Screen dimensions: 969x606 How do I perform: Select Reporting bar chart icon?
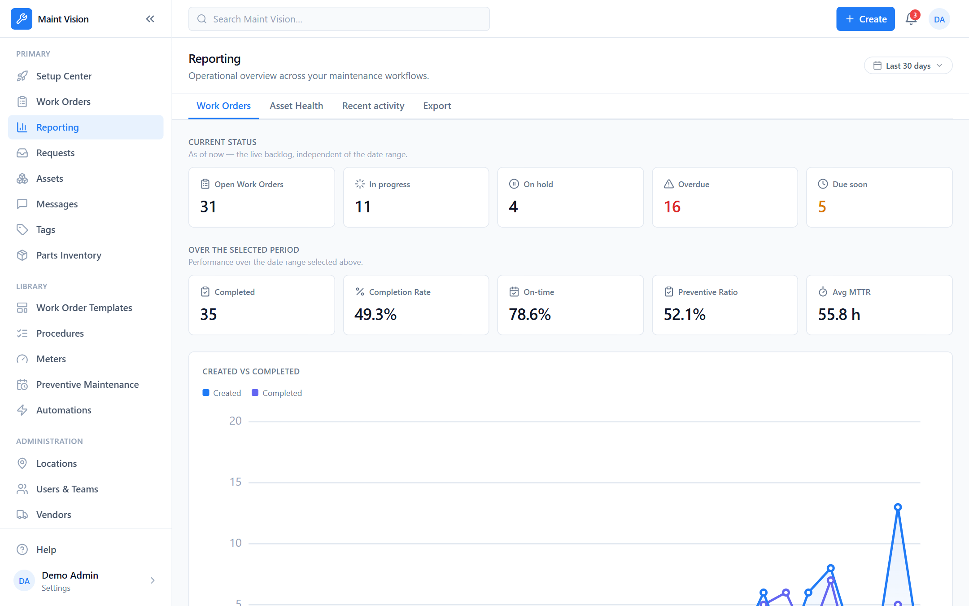pyautogui.click(x=22, y=127)
